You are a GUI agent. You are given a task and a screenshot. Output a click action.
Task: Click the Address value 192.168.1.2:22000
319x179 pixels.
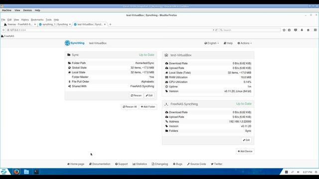click(x=240, y=121)
